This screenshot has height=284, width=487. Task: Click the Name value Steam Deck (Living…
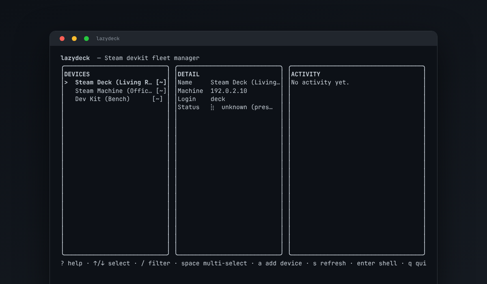[246, 82]
